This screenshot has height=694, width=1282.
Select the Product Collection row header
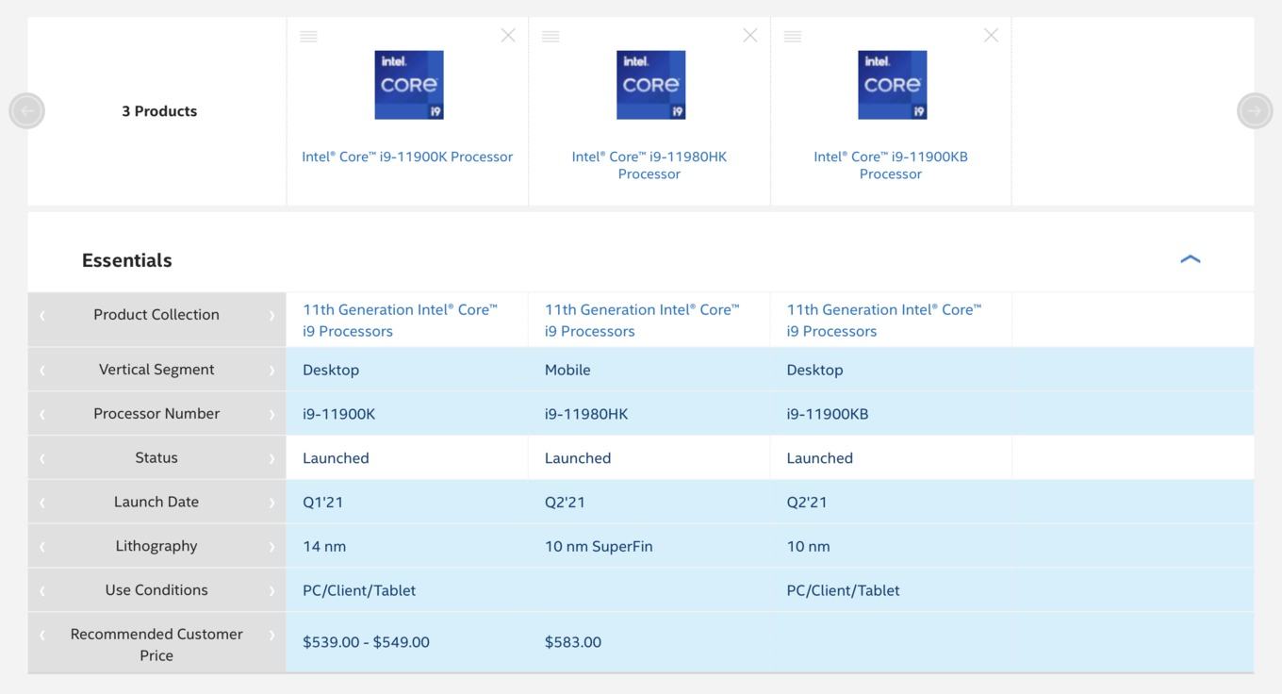[156, 320]
